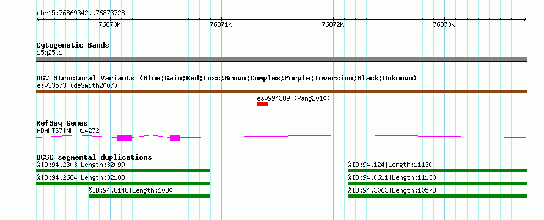Click the %ID:94.124|Length:11130 label
The image size is (544, 220).
click(x=391, y=165)
